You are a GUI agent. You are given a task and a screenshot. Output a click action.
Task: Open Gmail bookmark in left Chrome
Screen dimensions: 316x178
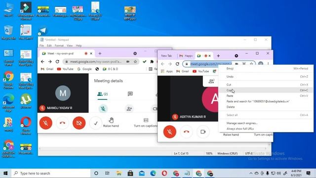47,69
